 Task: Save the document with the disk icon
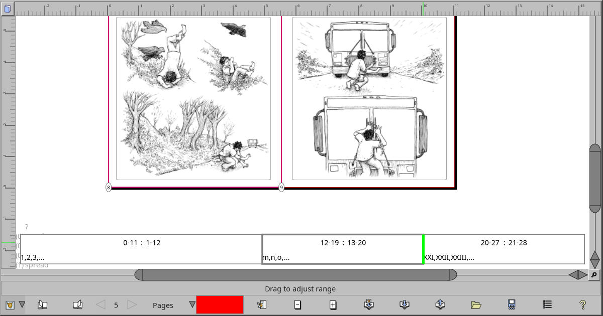pos(512,304)
